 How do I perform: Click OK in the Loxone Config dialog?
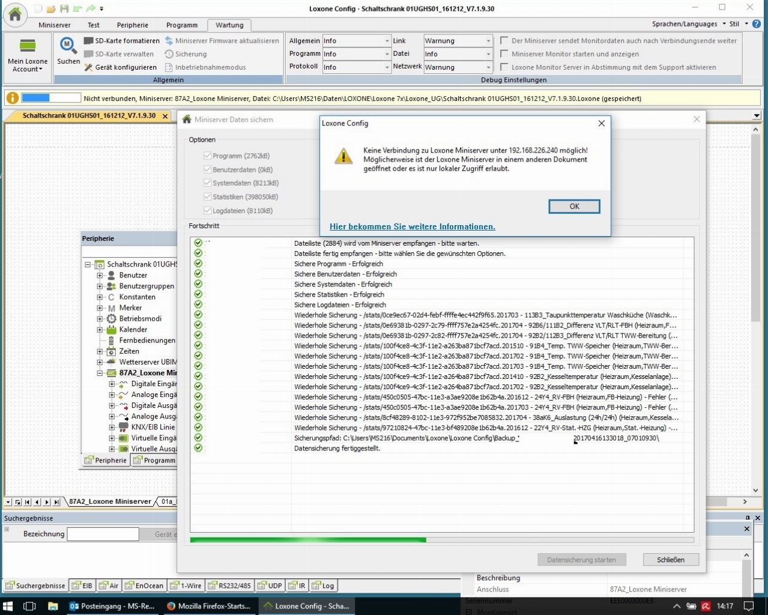(574, 206)
